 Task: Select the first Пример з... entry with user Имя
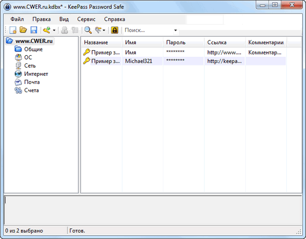click(x=105, y=52)
